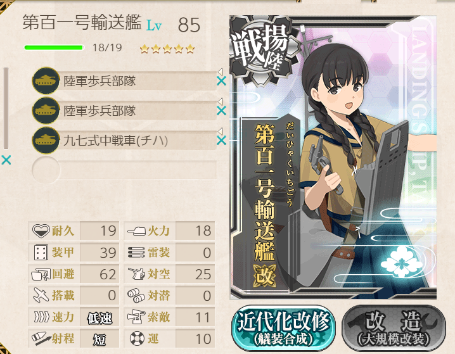The width and height of the screenshot is (455, 354).
Task: Select the 九七式中戦車(チハ) equipment row
Action: (124, 141)
